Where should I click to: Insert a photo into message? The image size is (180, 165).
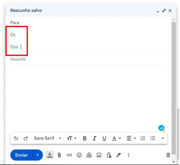pos(99,155)
